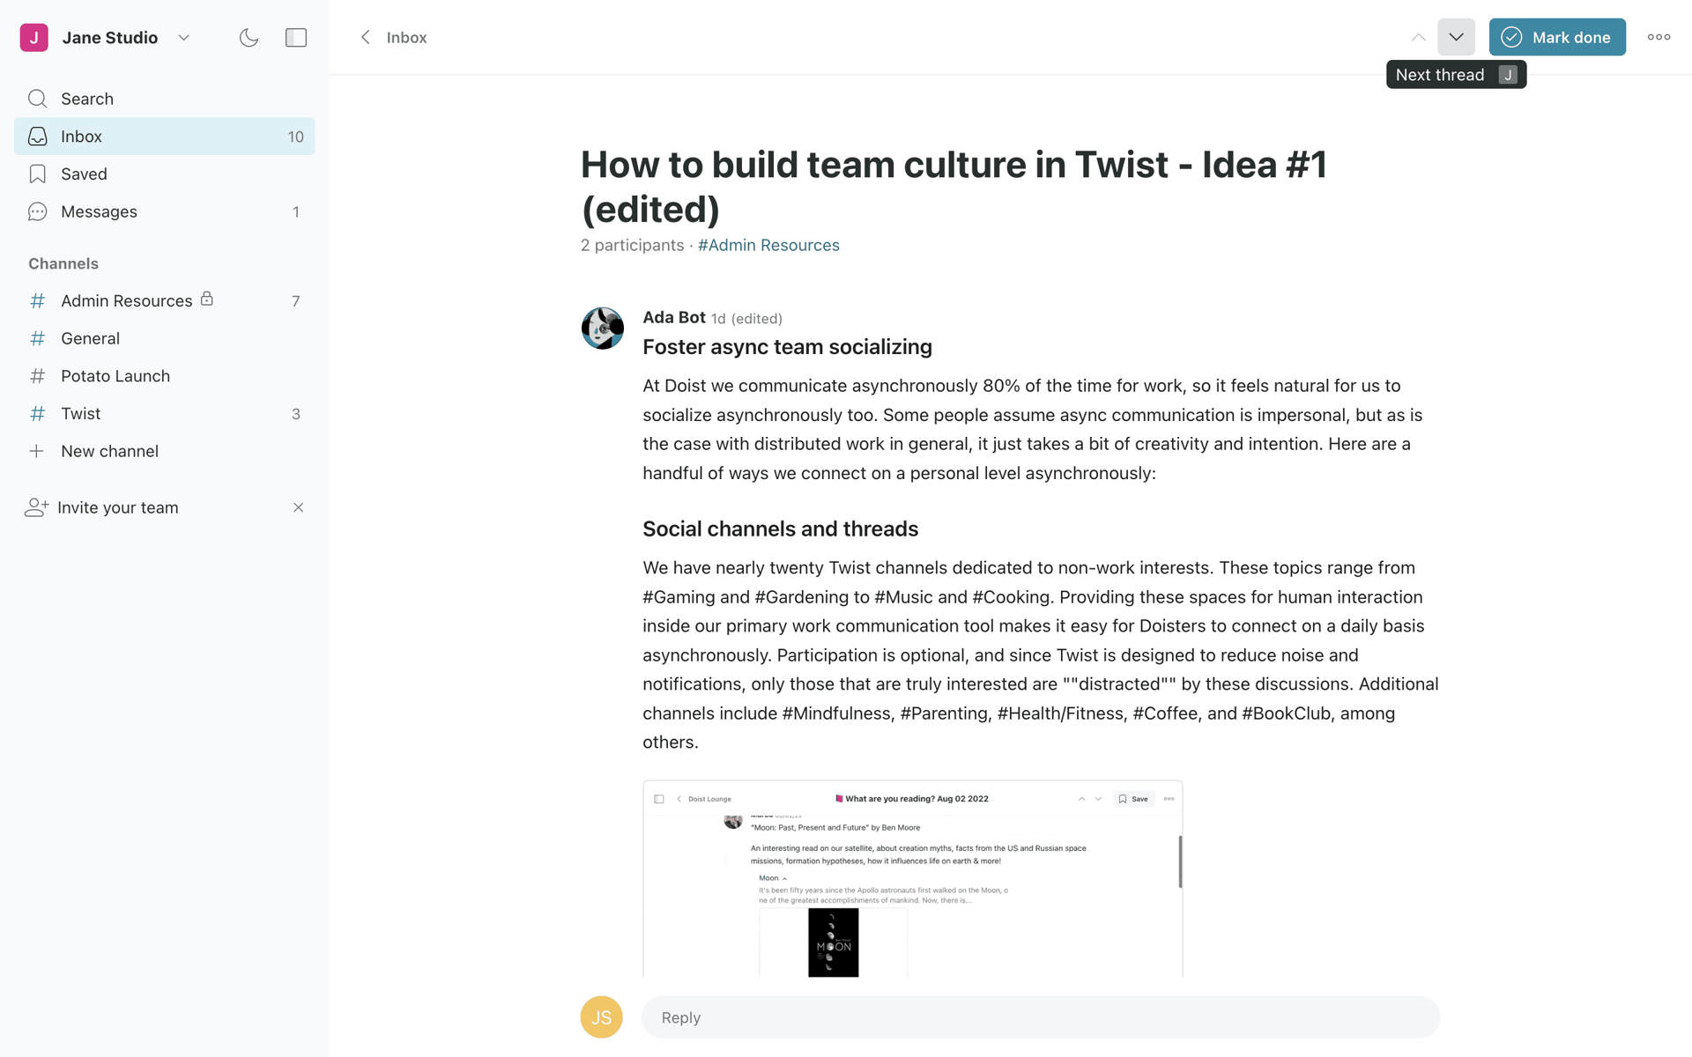Click the plus icon next to New channel
The image size is (1692, 1057).
(36, 451)
